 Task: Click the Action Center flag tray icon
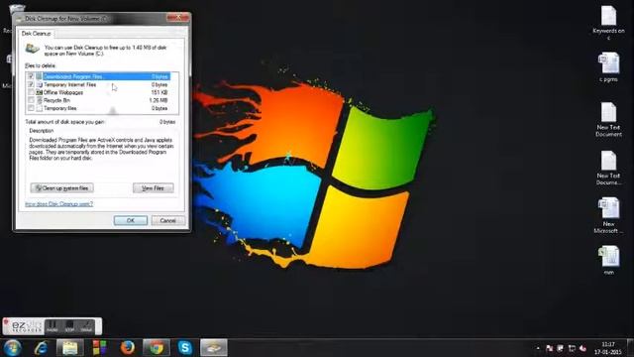(549, 348)
